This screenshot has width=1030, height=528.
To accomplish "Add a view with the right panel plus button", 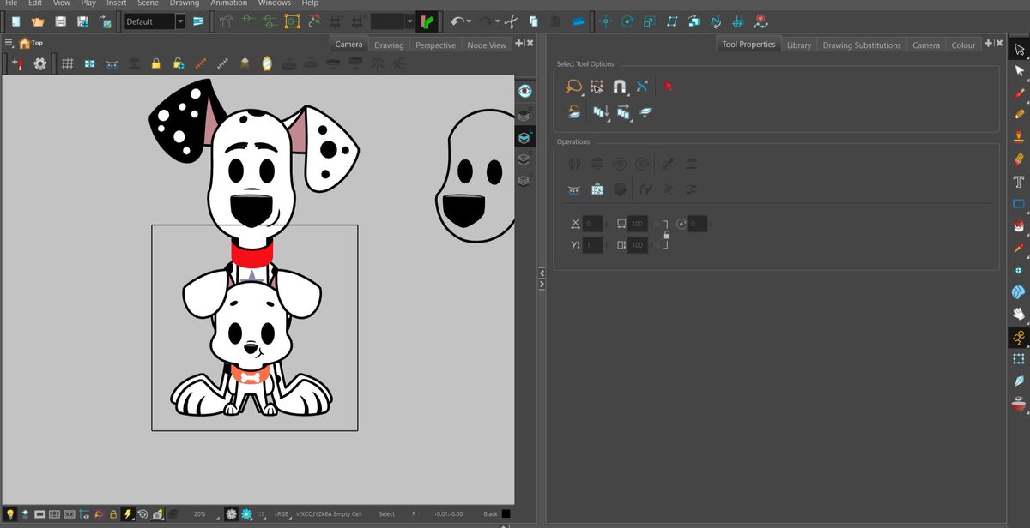I will pos(988,43).
